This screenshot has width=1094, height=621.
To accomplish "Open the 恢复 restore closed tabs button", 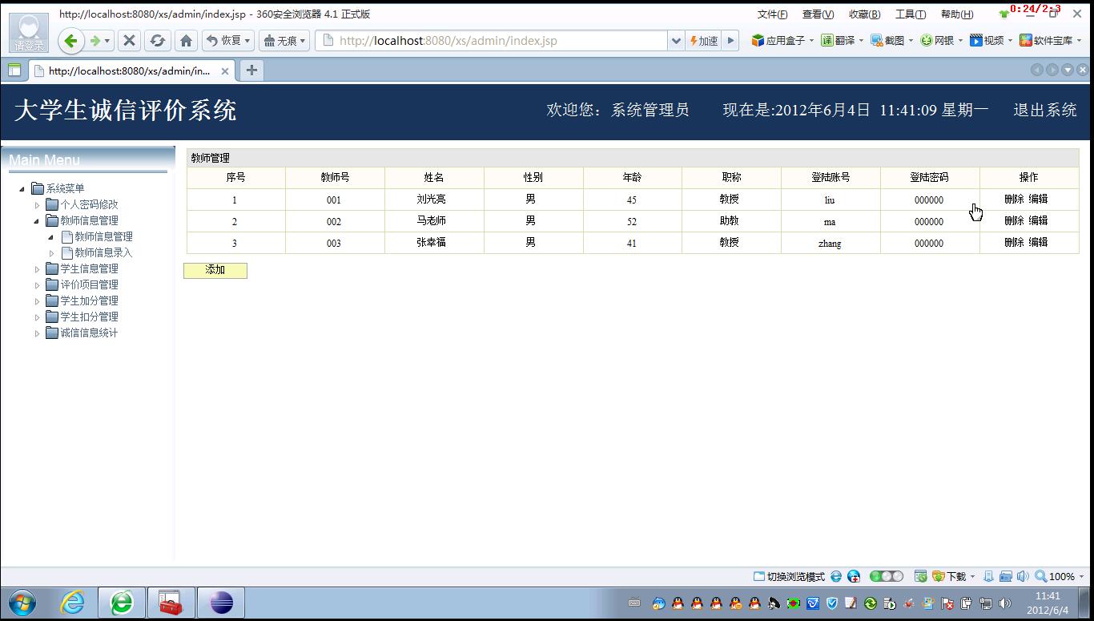I will pyautogui.click(x=228, y=41).
